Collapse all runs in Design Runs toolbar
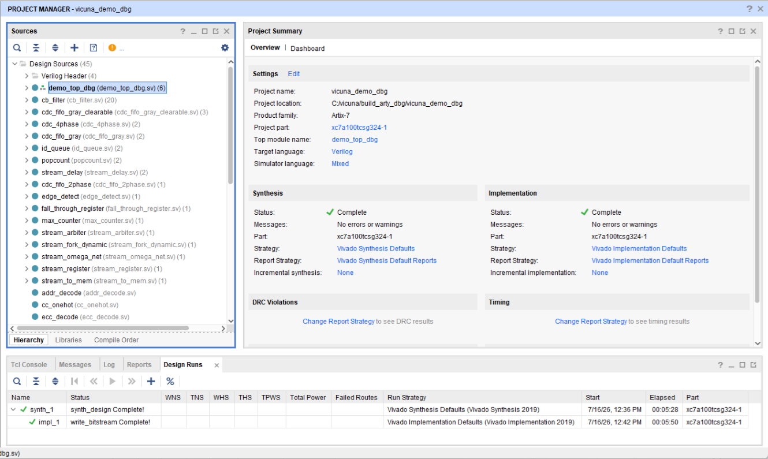The image size is (768, 459). [x=36, y=381]
